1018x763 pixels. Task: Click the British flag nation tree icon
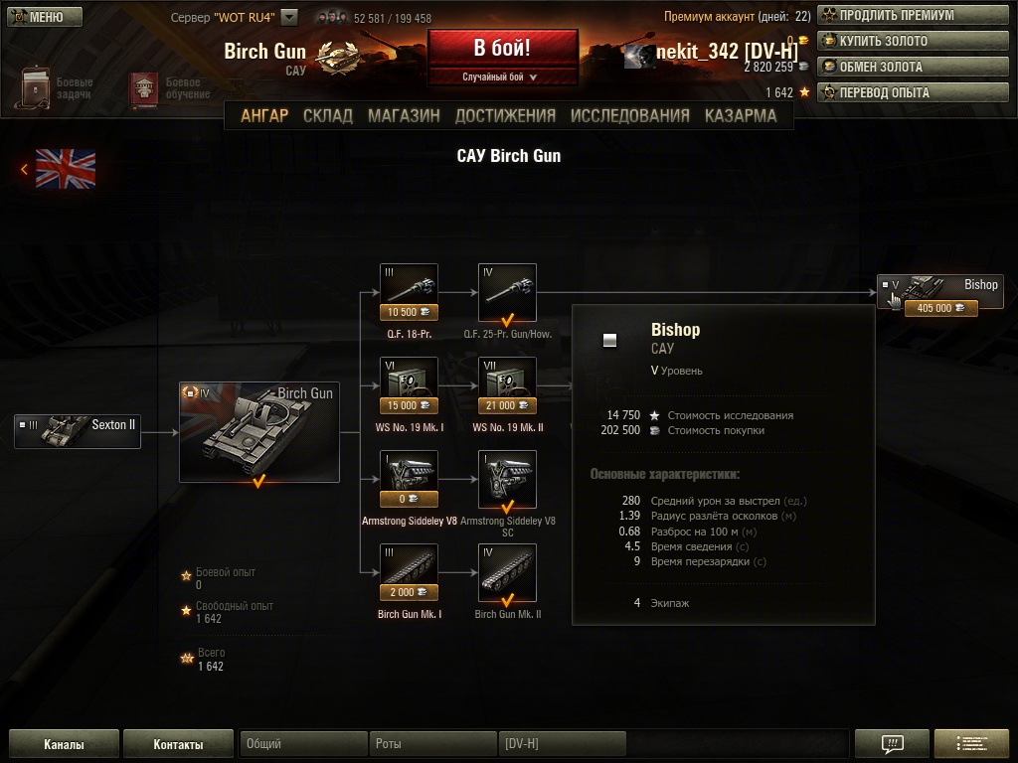click(x=66, y=169)
